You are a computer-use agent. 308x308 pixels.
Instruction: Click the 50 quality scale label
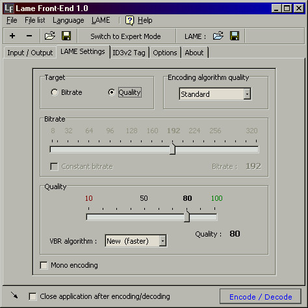click(144, 198)
